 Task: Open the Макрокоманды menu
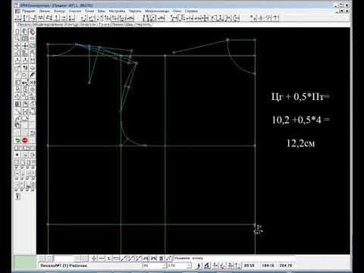pos(157,11)
